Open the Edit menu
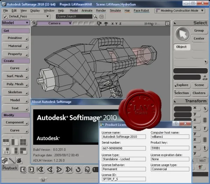This screenshot has width=210, height=184. [14, 11]
